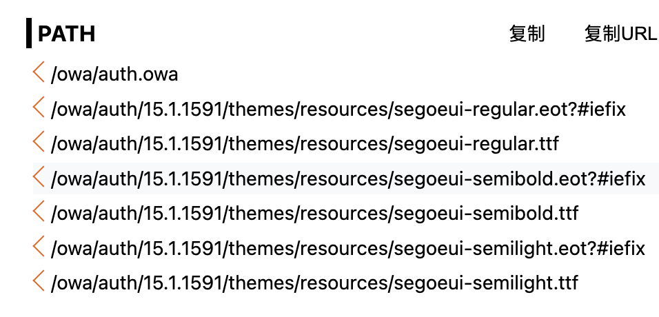This screenshot has height=317, width=659.
Task: Click the black bar beside PATH heading
Action: click(x=29, y=34)
